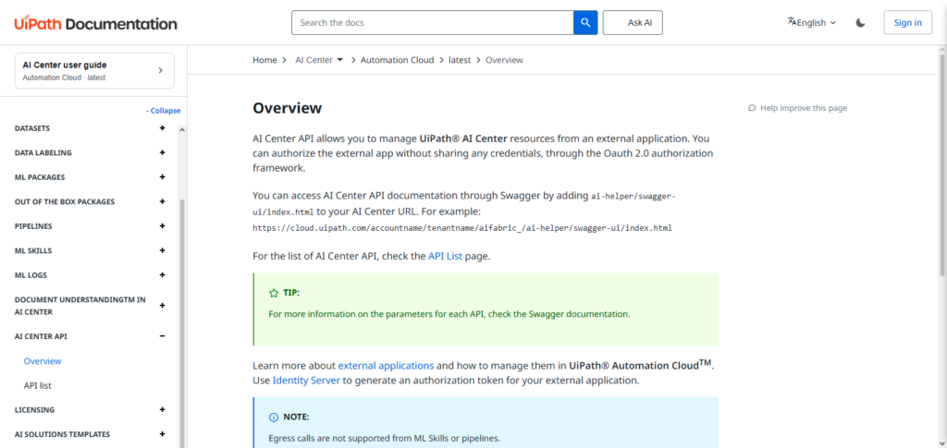Toggle dark mode moon icon

[x=861, y=23]
